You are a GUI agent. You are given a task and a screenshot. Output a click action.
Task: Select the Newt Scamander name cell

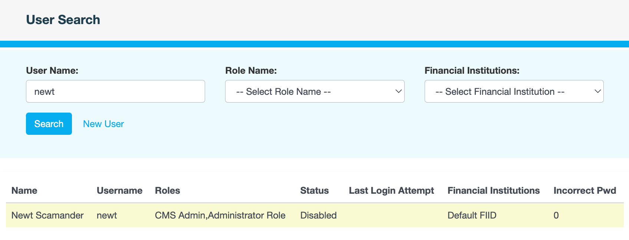coord(47,216)
